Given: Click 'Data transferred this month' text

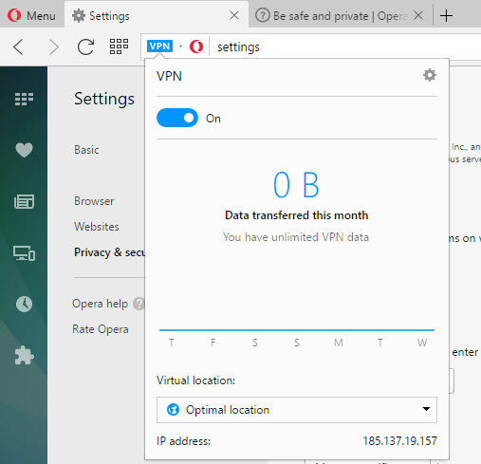Looking at the screenshot, I should (297, 215).
